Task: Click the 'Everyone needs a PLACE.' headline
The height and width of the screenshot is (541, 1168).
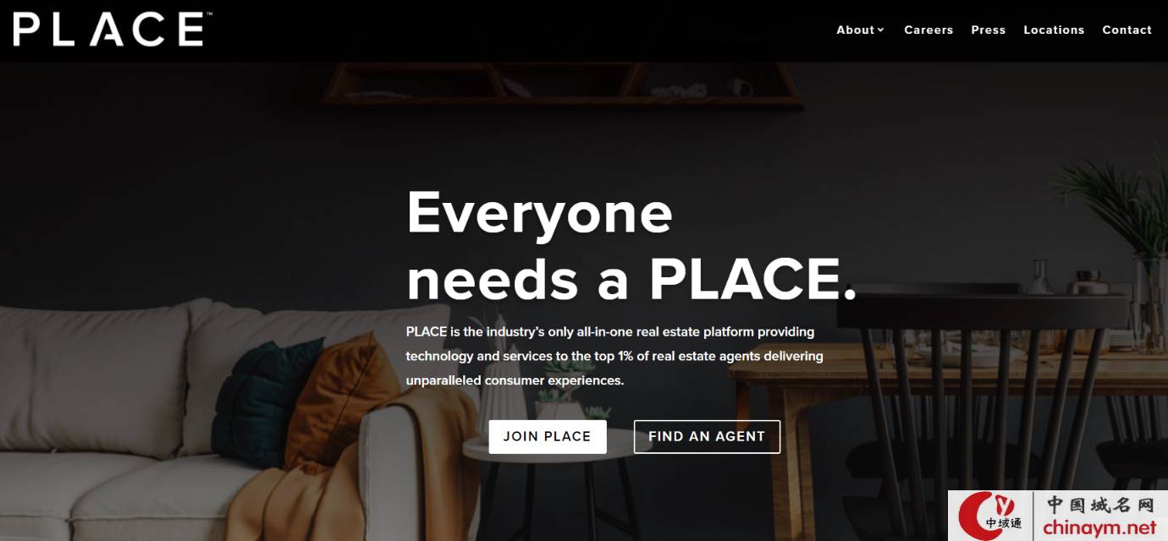Action: 631,245
